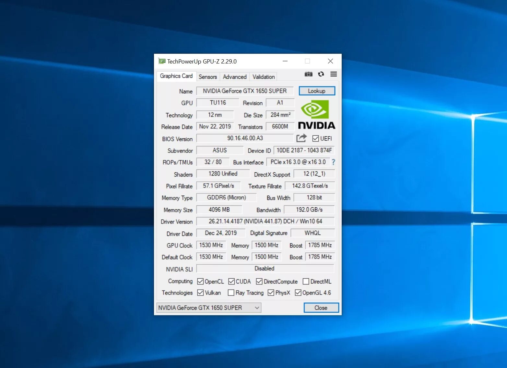
Task: Toggle the DirectCompute checkbox
Action: 259,282
